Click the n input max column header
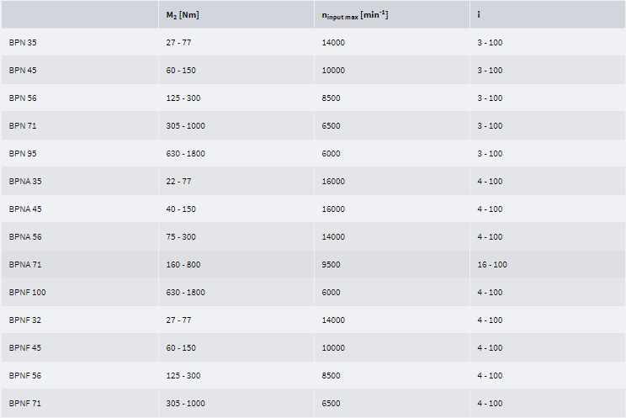 coord(354,14)
